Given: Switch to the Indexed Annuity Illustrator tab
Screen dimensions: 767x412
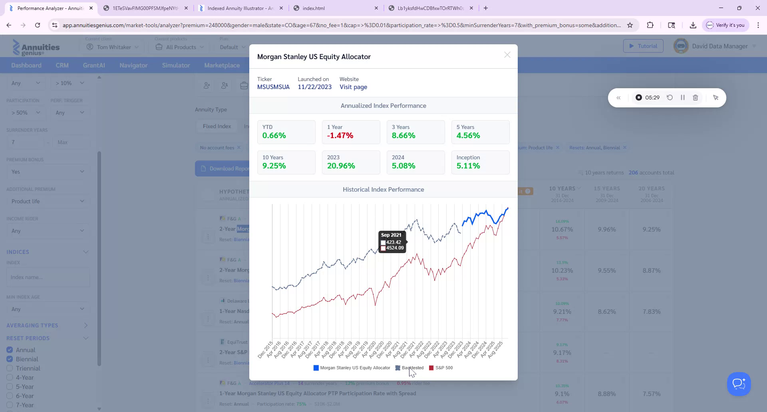Looking at the screenshot, I should (x=240, y=8).
